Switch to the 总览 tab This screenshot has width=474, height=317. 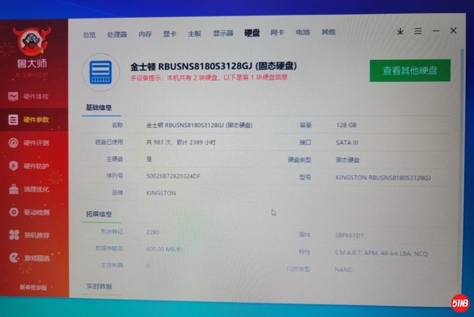pos(89,34)
